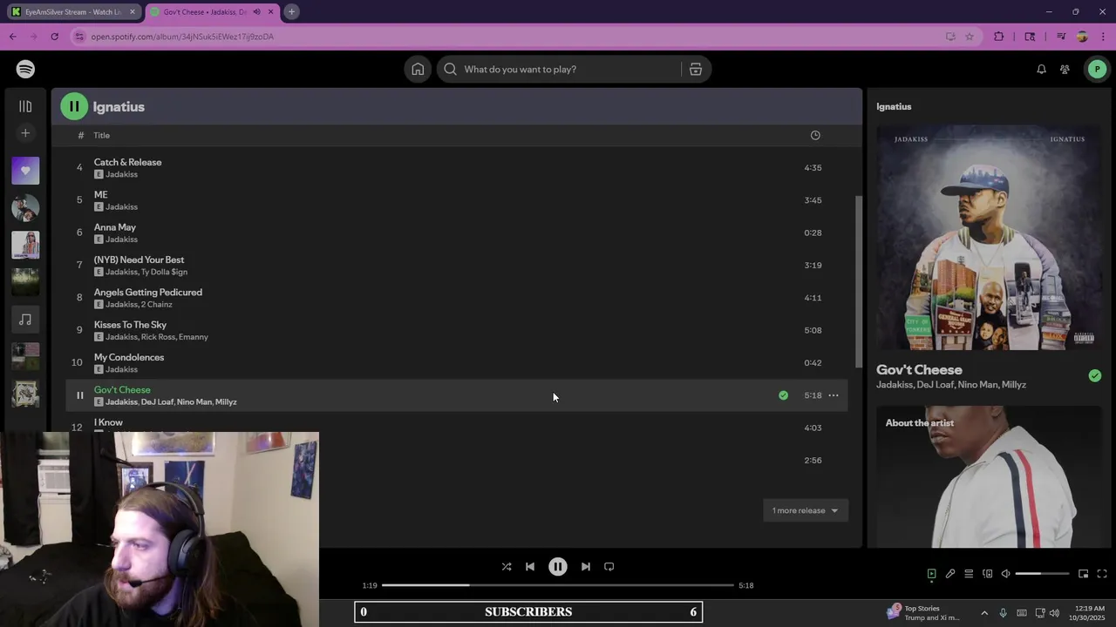The height and width of the screenshot is (627, 1116).
Task: Toggle shuffle in player controls
Action: 507,566
